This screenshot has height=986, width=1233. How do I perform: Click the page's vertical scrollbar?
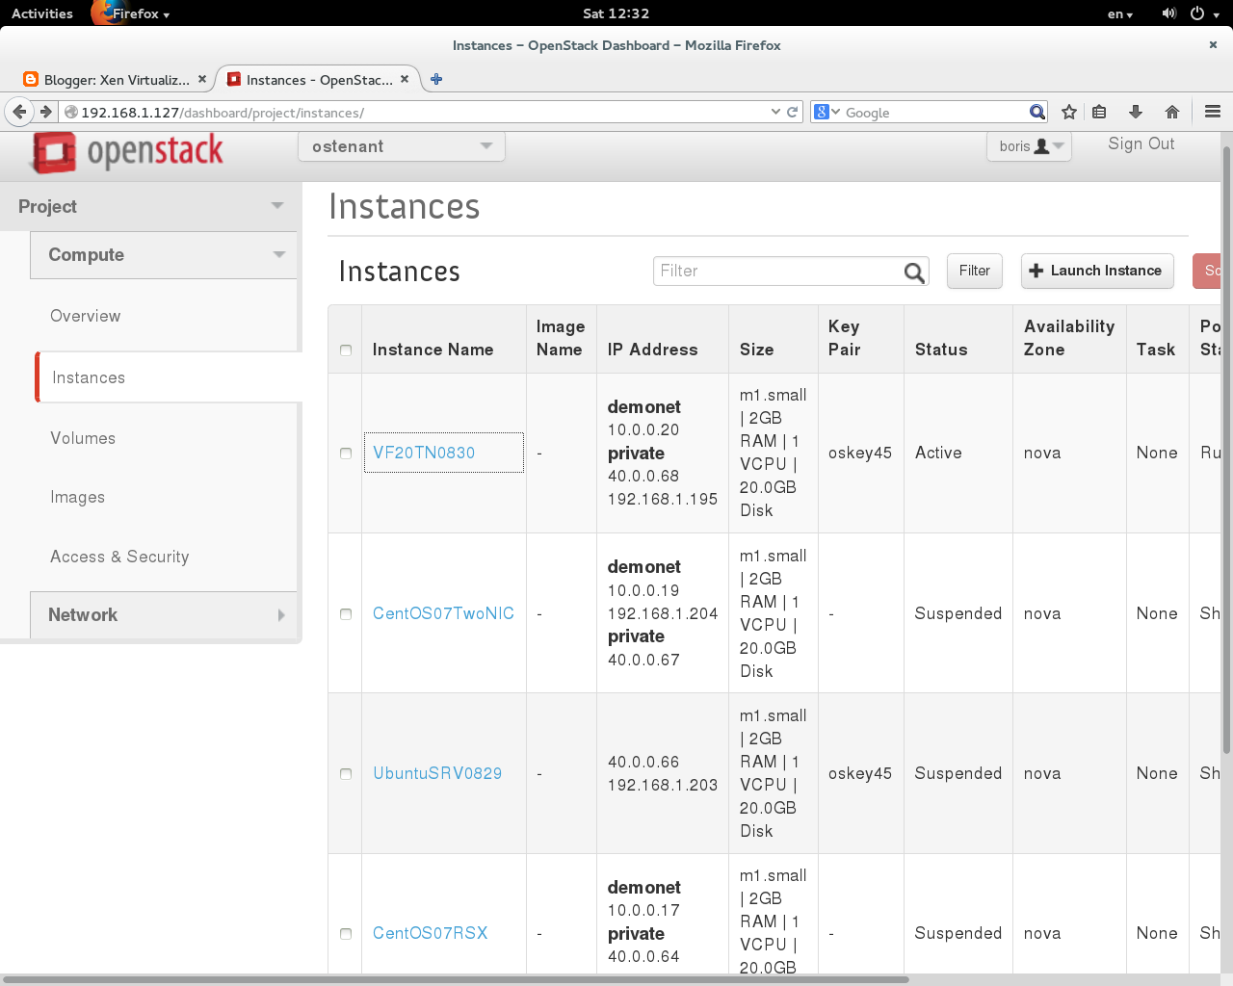[x=1226, y=448]
